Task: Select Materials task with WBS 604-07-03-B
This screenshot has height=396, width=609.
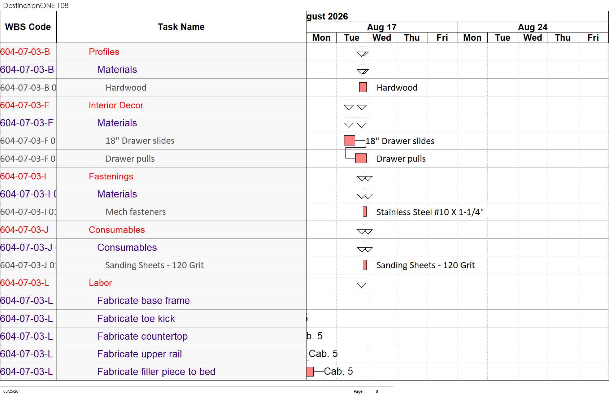Action: pyautogui.click(x=117, y=70)
